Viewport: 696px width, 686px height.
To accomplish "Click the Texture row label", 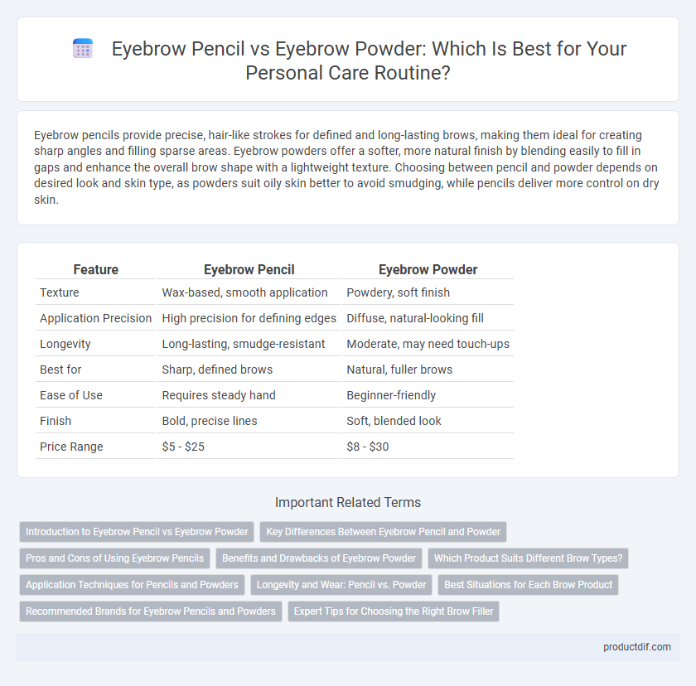I will tap(60, 292).
